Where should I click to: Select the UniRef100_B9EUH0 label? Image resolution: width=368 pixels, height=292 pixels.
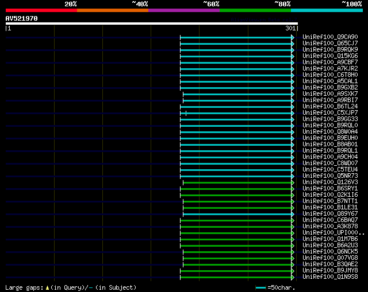point(330,138)
